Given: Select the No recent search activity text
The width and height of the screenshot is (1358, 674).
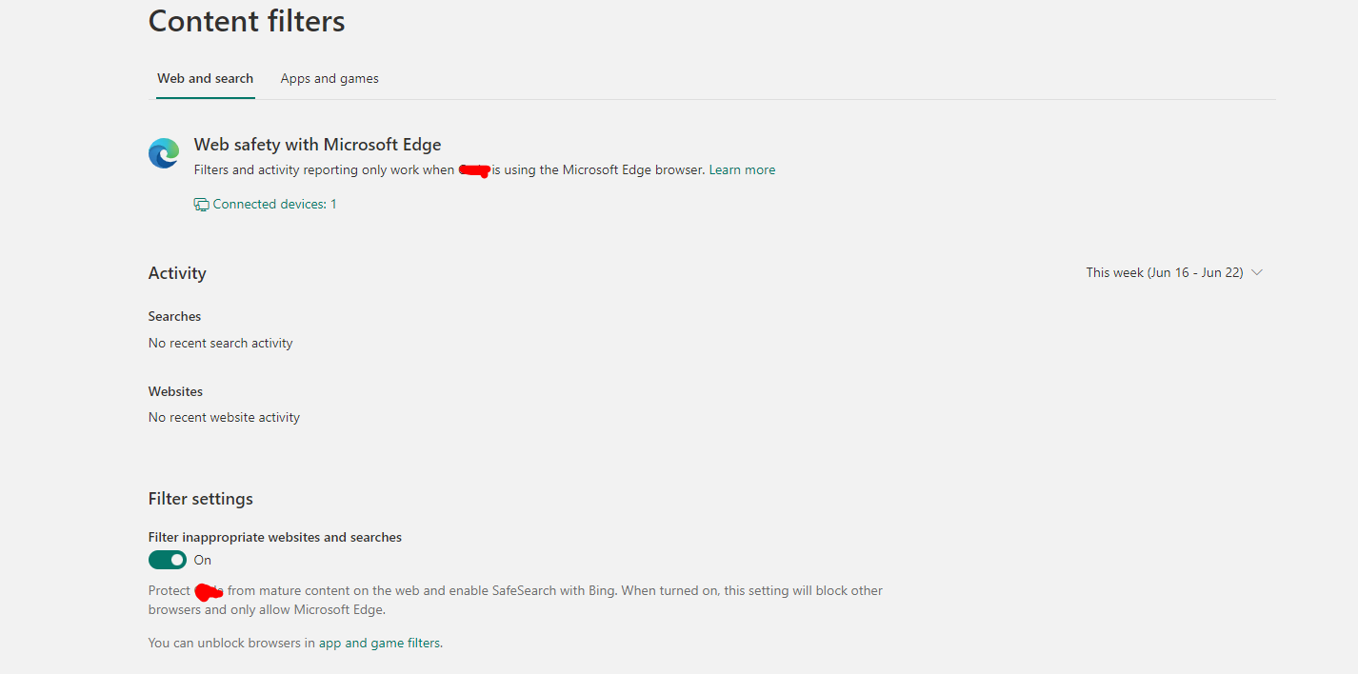Looking at the screenshot, I should tap(221, 343).
